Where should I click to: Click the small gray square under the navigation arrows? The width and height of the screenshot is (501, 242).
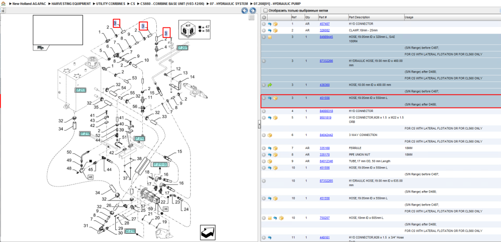point(252,17)
